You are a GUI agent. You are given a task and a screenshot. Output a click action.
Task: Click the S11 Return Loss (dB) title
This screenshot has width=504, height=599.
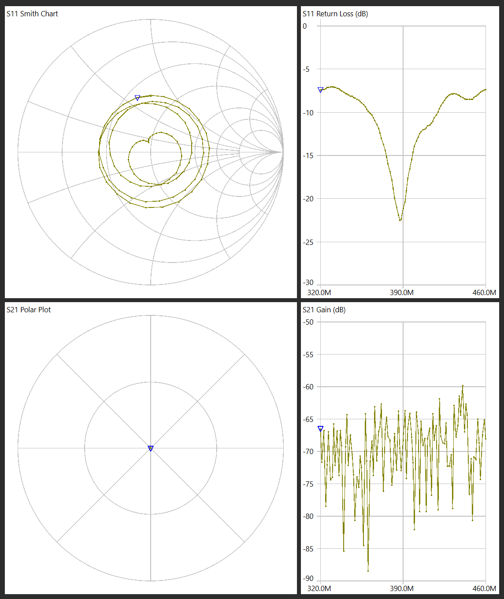(335, 14)
